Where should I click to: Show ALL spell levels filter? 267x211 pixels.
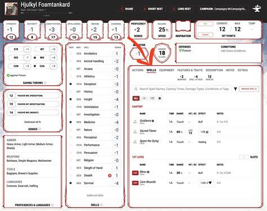click(x=136, y=98)
